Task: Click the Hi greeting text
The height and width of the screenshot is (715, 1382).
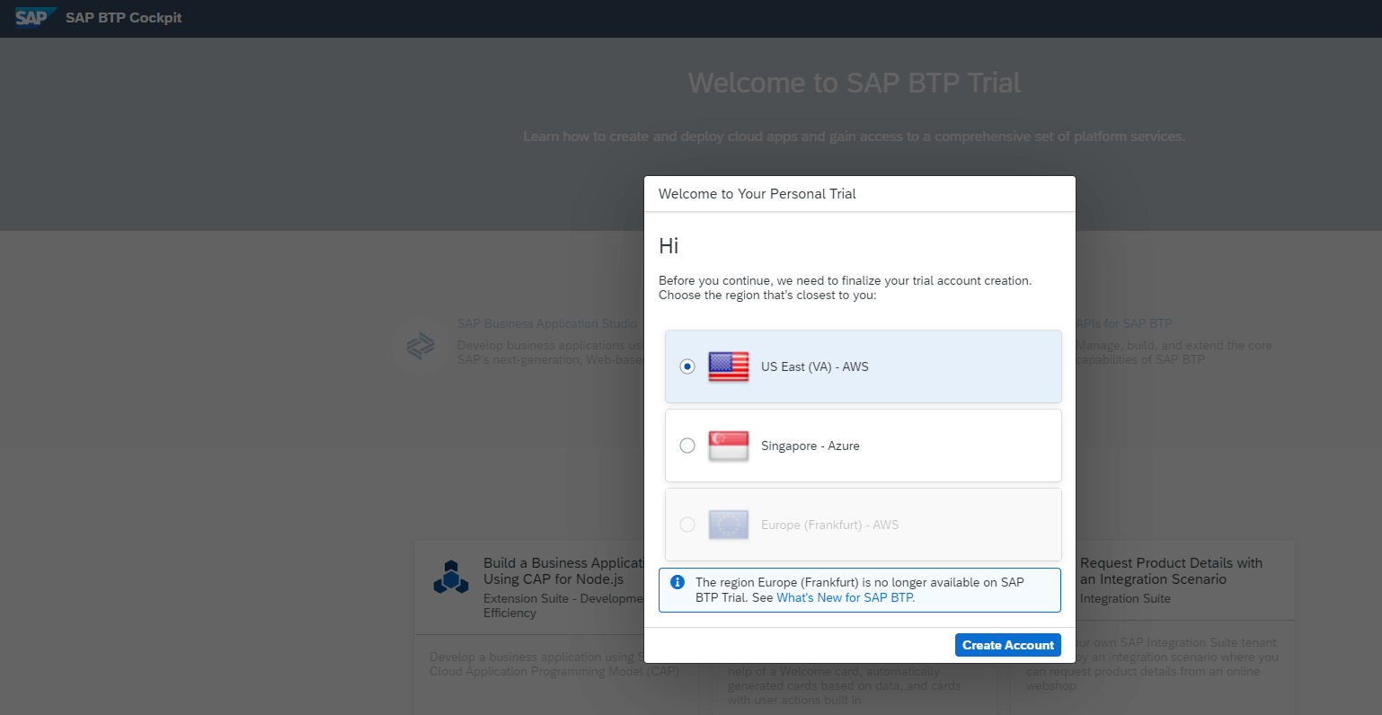Action: (x=669, y=246)
